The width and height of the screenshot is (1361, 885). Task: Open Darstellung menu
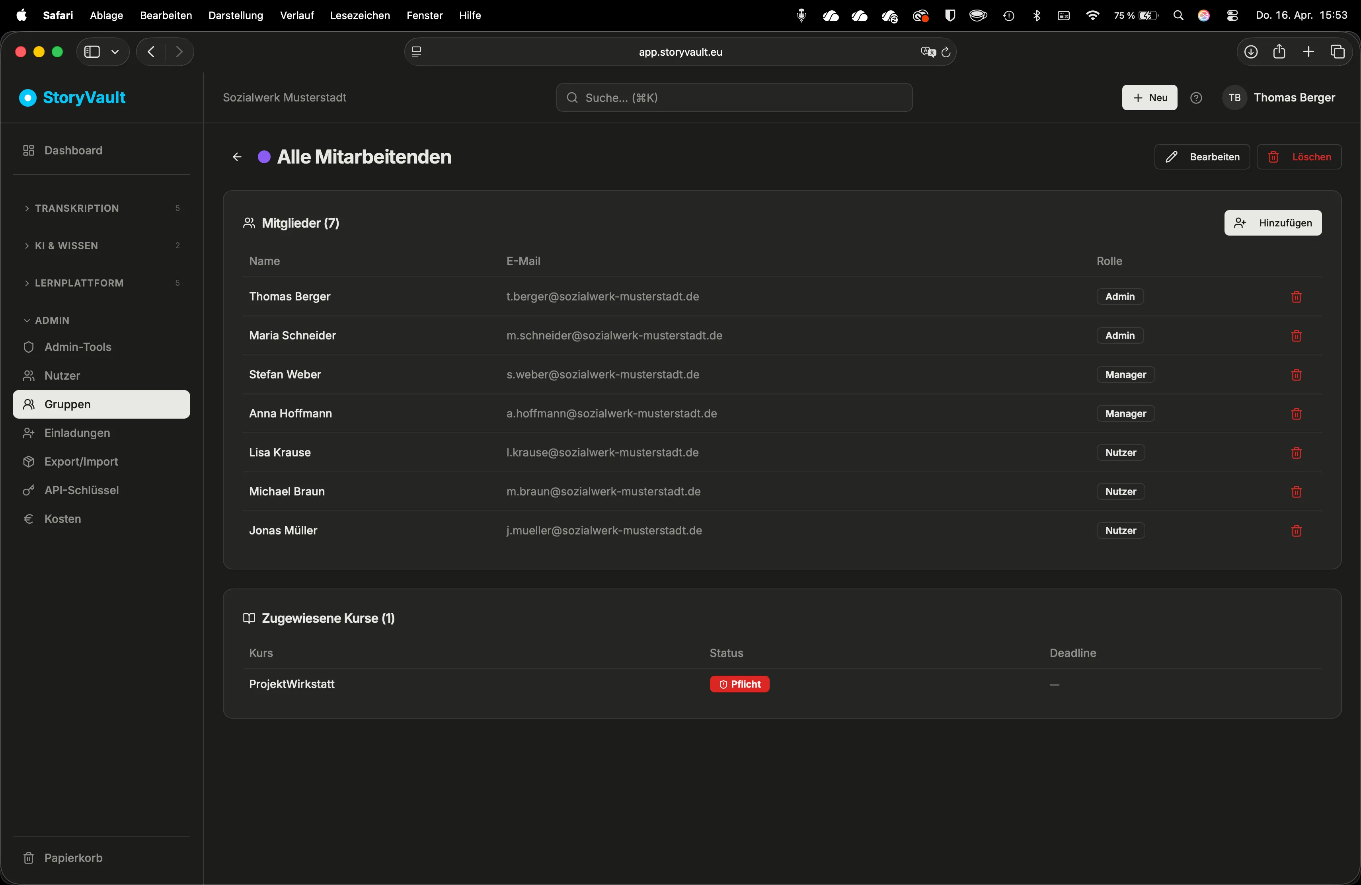[x=236, y=16]
